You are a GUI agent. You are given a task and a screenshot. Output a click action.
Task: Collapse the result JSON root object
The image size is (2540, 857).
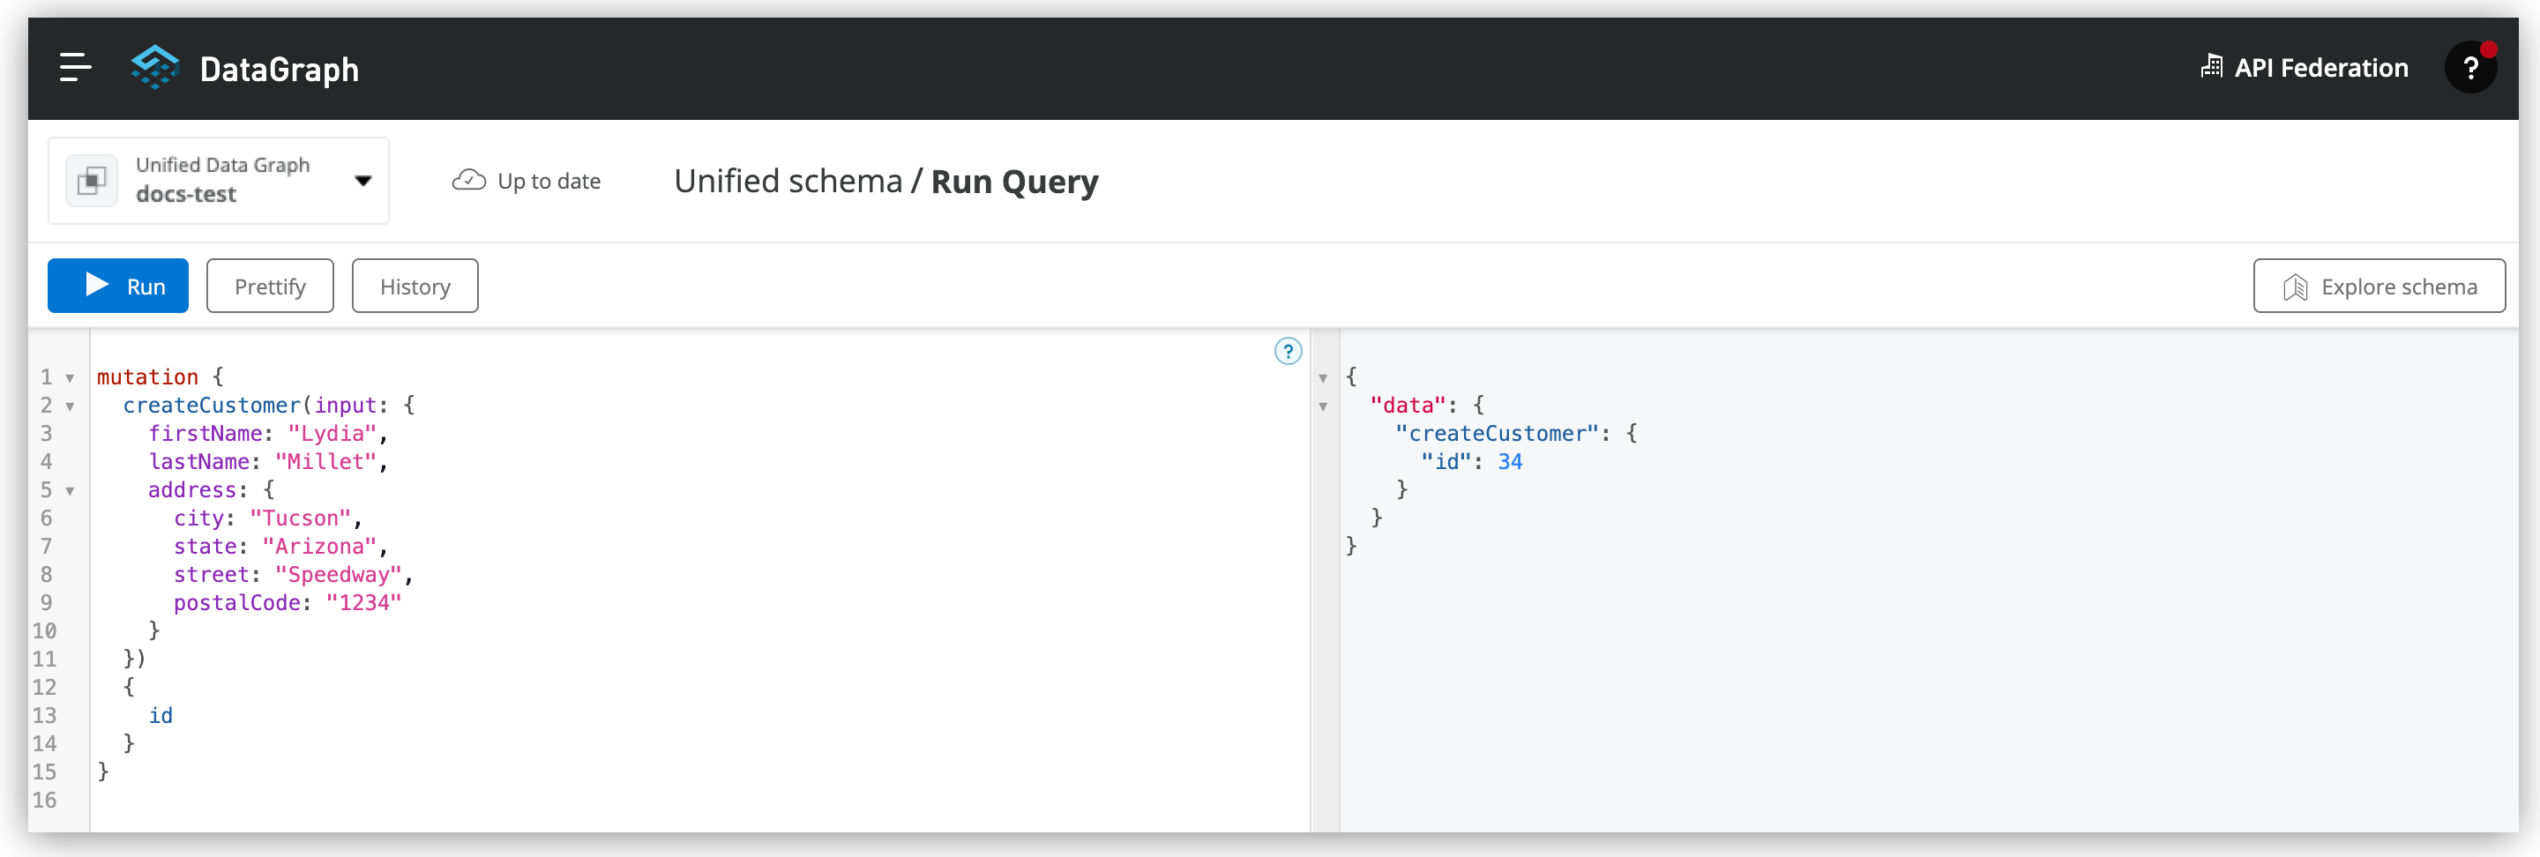point(1322,376)
